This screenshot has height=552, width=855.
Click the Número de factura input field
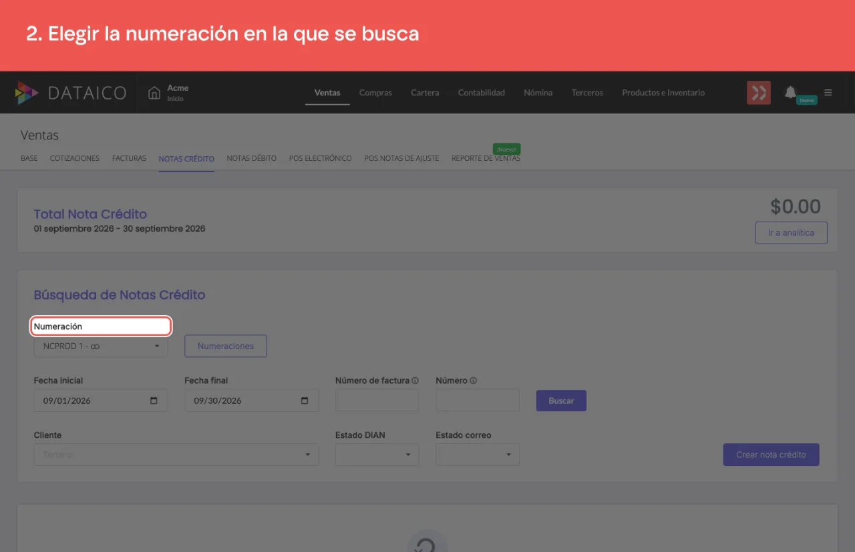[x=377, y=400]
